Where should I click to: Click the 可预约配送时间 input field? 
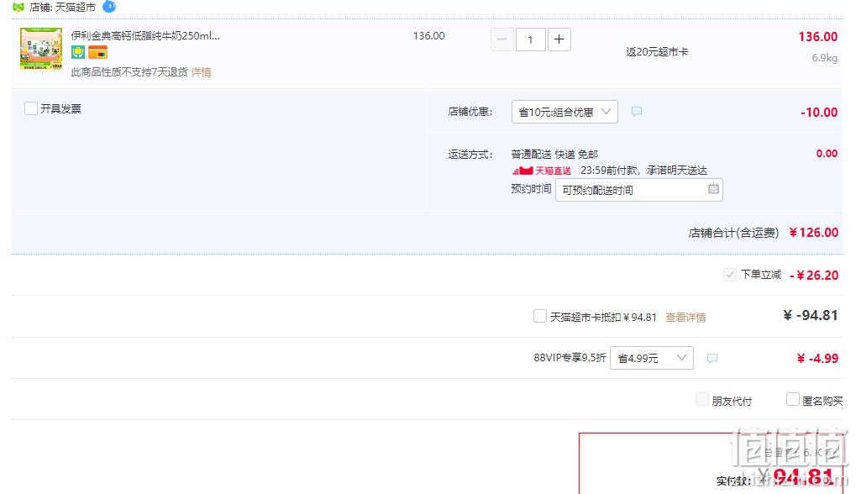tap(638, 190)
